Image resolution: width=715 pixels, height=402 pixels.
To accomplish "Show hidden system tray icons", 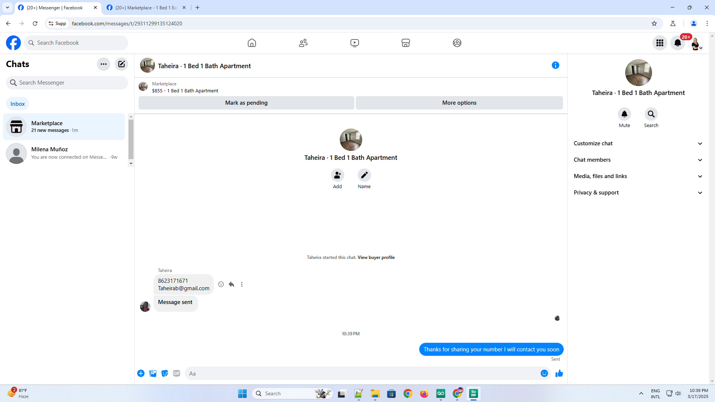I will pyautogui.click(x=641, y=393).
